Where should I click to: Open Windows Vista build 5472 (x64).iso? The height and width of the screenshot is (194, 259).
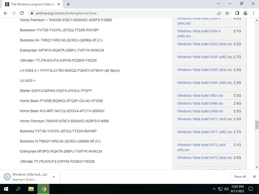[204, 158]
